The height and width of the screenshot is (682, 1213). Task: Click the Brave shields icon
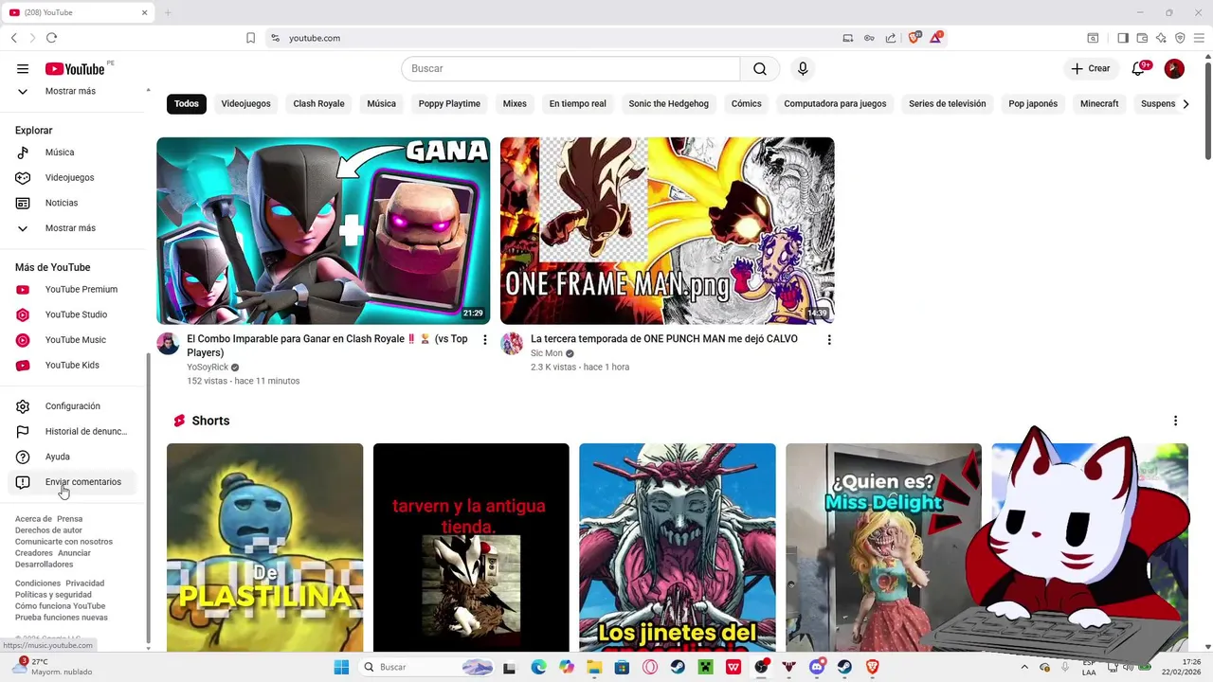914,38
